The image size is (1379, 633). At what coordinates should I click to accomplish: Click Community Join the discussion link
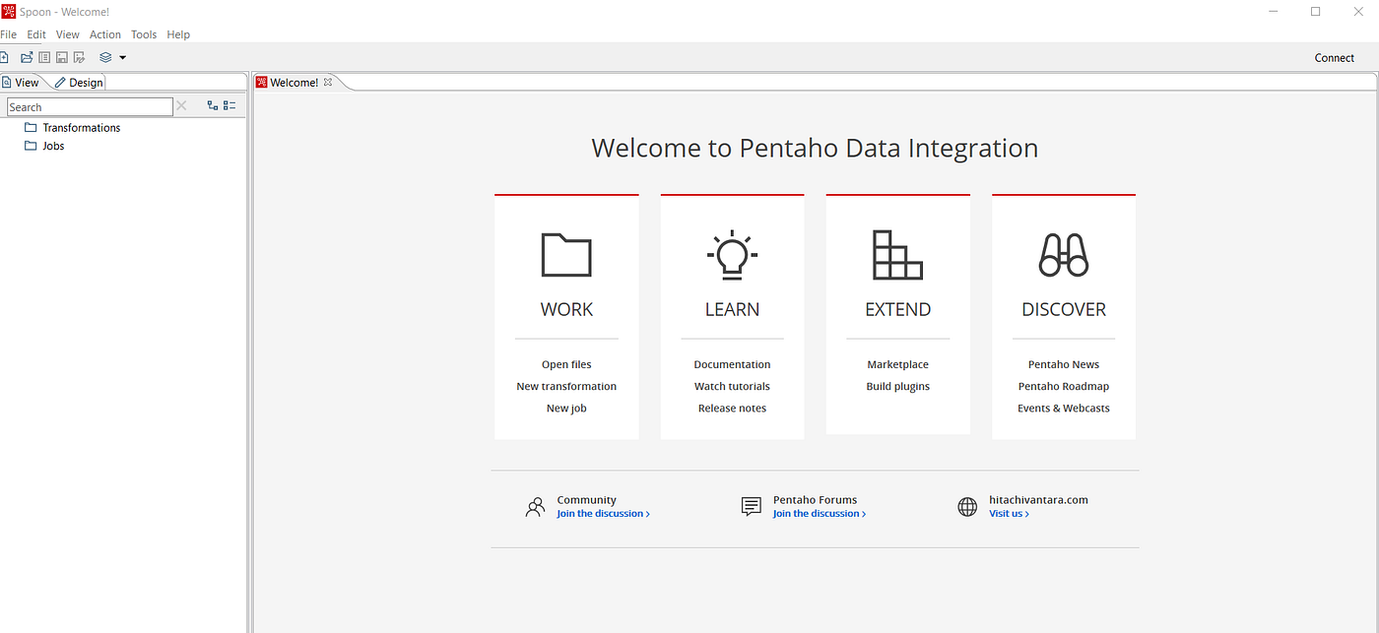click(x=603, y=514)
